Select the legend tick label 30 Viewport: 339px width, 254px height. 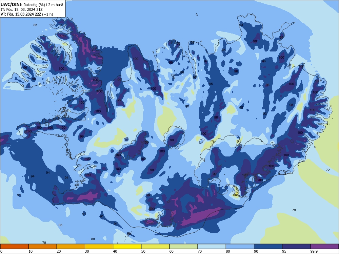(87, 251)
